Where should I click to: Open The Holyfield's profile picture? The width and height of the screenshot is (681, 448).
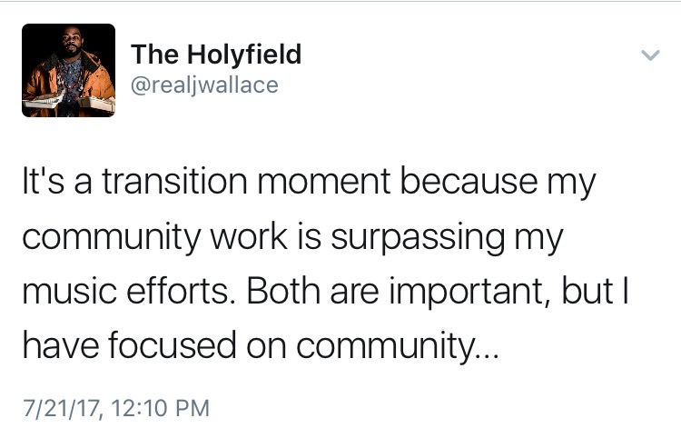pyautogui.click(x=69, y=70)
